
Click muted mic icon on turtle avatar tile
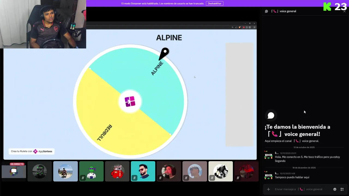[83, 178]
